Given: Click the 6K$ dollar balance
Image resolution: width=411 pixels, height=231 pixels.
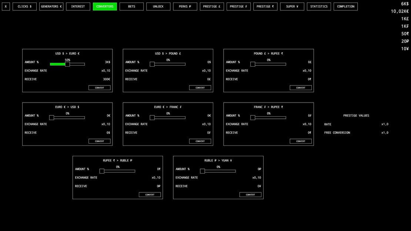Looking at the screenshot, I should click(405, 4).
